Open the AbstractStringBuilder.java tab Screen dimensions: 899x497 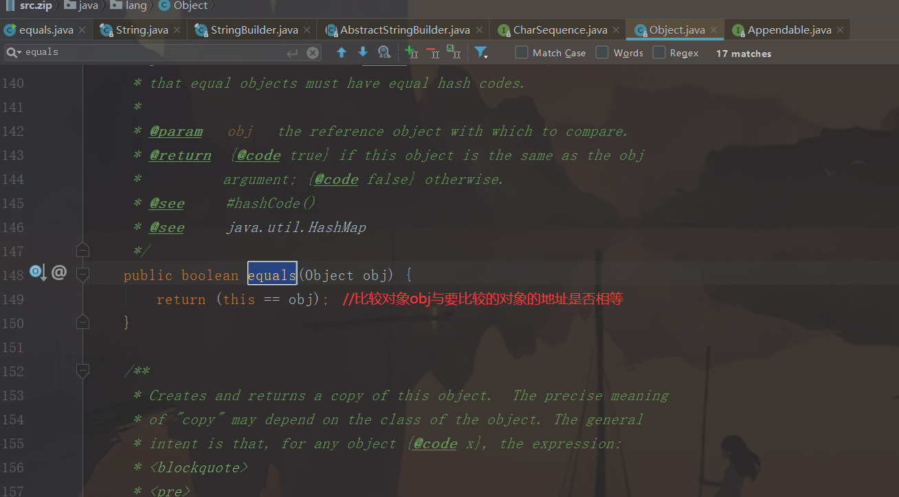click(x=405, y=30)
